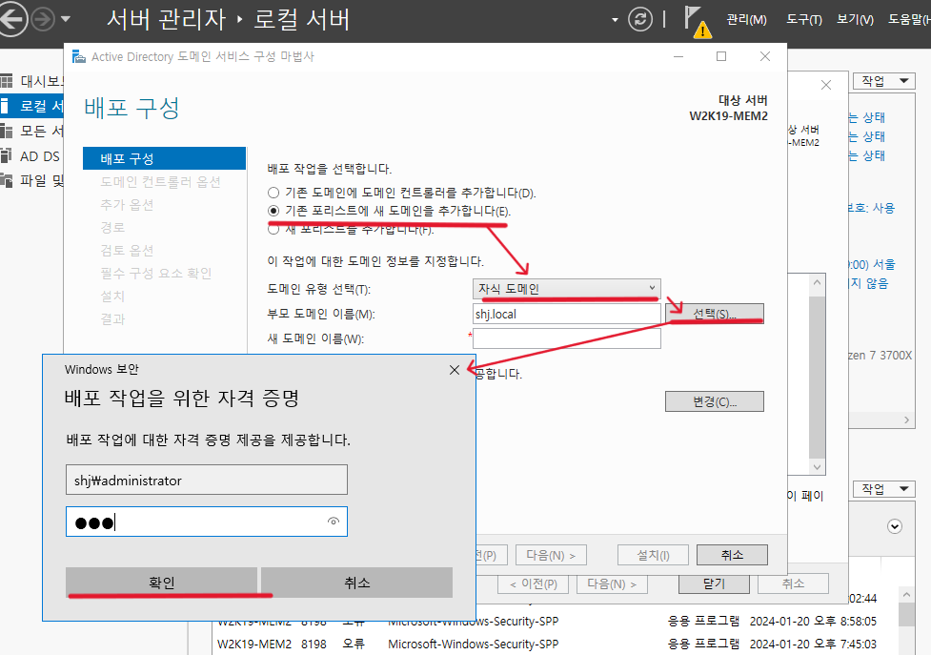Screen dimensions: 931x655
Task: Open breadcrumb dropdown arrow left of refresh
Action: coord(615,20)
